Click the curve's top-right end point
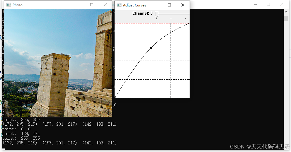291x152 pixels. 189,23
